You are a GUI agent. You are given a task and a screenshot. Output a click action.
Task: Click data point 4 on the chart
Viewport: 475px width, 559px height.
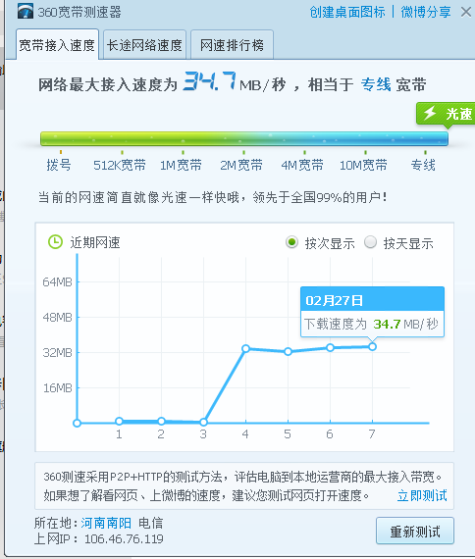(x=245, y=348)
